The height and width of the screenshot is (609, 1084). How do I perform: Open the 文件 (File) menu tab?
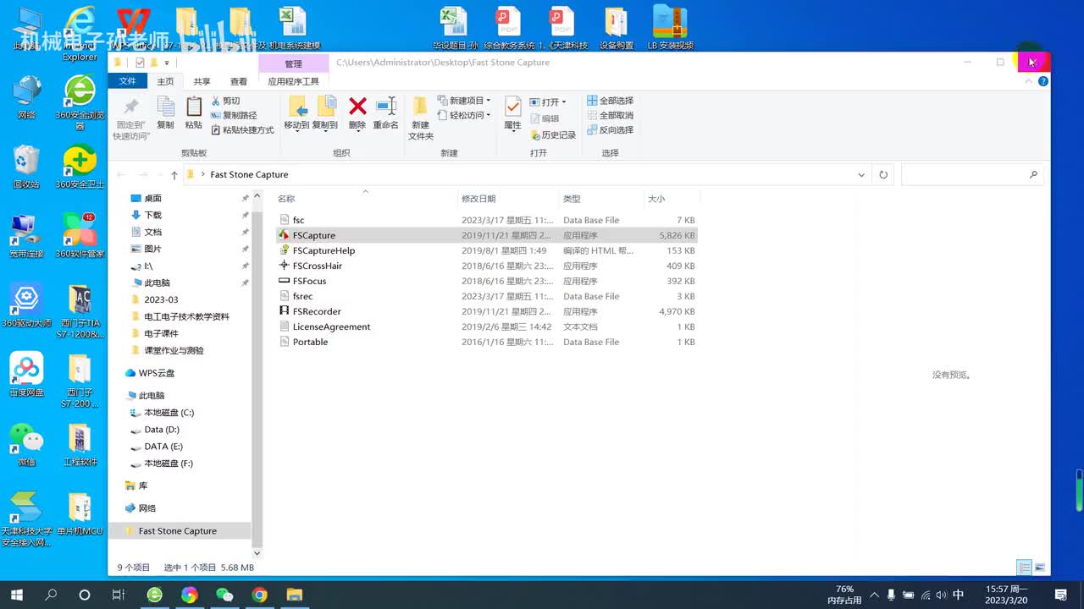(127, 81)
